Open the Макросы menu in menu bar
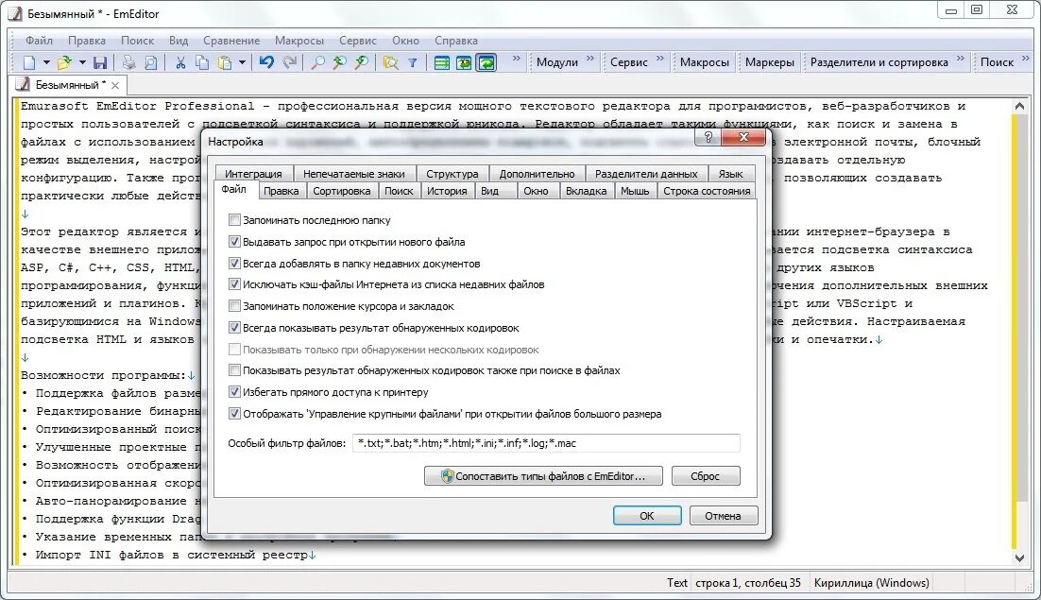This screenshot has height=600, width=1041. pyautogui.click(x=299, y=41)
